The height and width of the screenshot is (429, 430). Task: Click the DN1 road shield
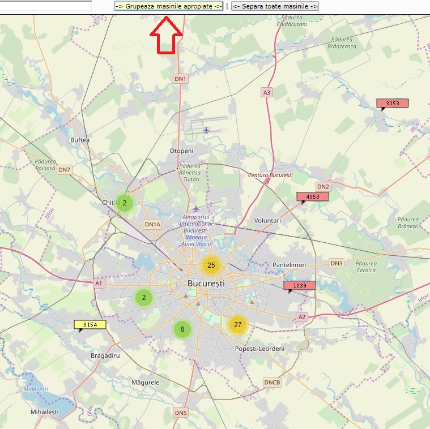click(180, 79)
